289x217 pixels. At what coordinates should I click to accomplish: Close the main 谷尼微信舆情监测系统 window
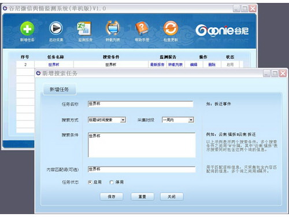[253, 9]
